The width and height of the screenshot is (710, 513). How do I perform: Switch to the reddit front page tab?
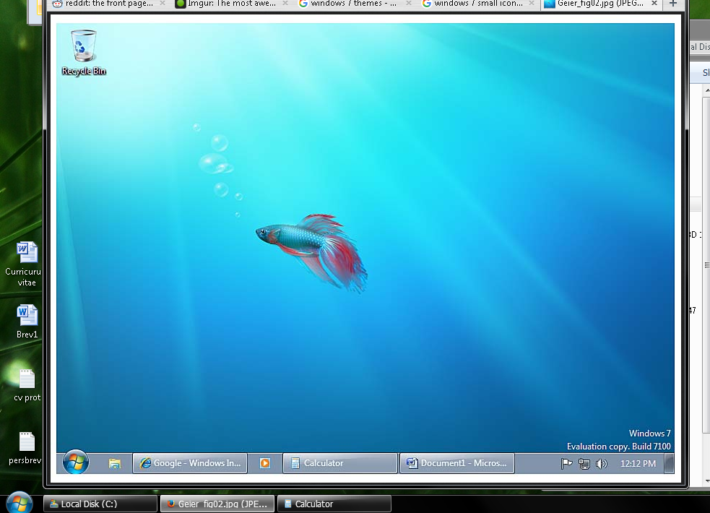(108, 4)
